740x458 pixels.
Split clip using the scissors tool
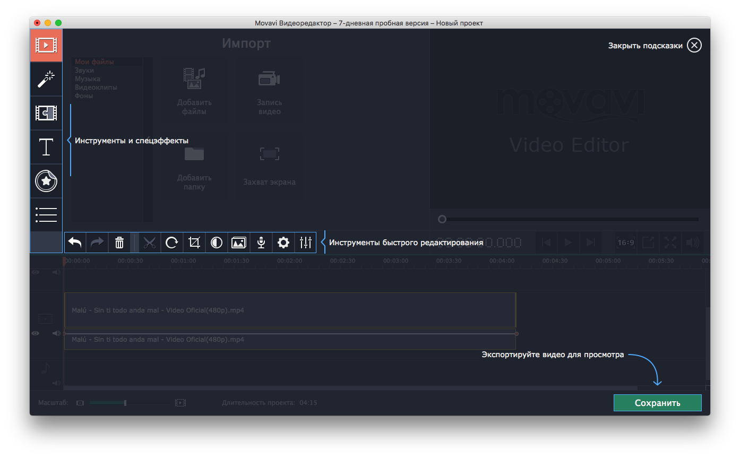pos(150,243)
